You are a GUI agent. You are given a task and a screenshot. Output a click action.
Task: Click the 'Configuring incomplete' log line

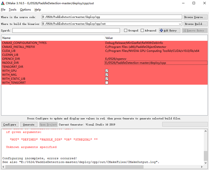[x=40, y=158]
